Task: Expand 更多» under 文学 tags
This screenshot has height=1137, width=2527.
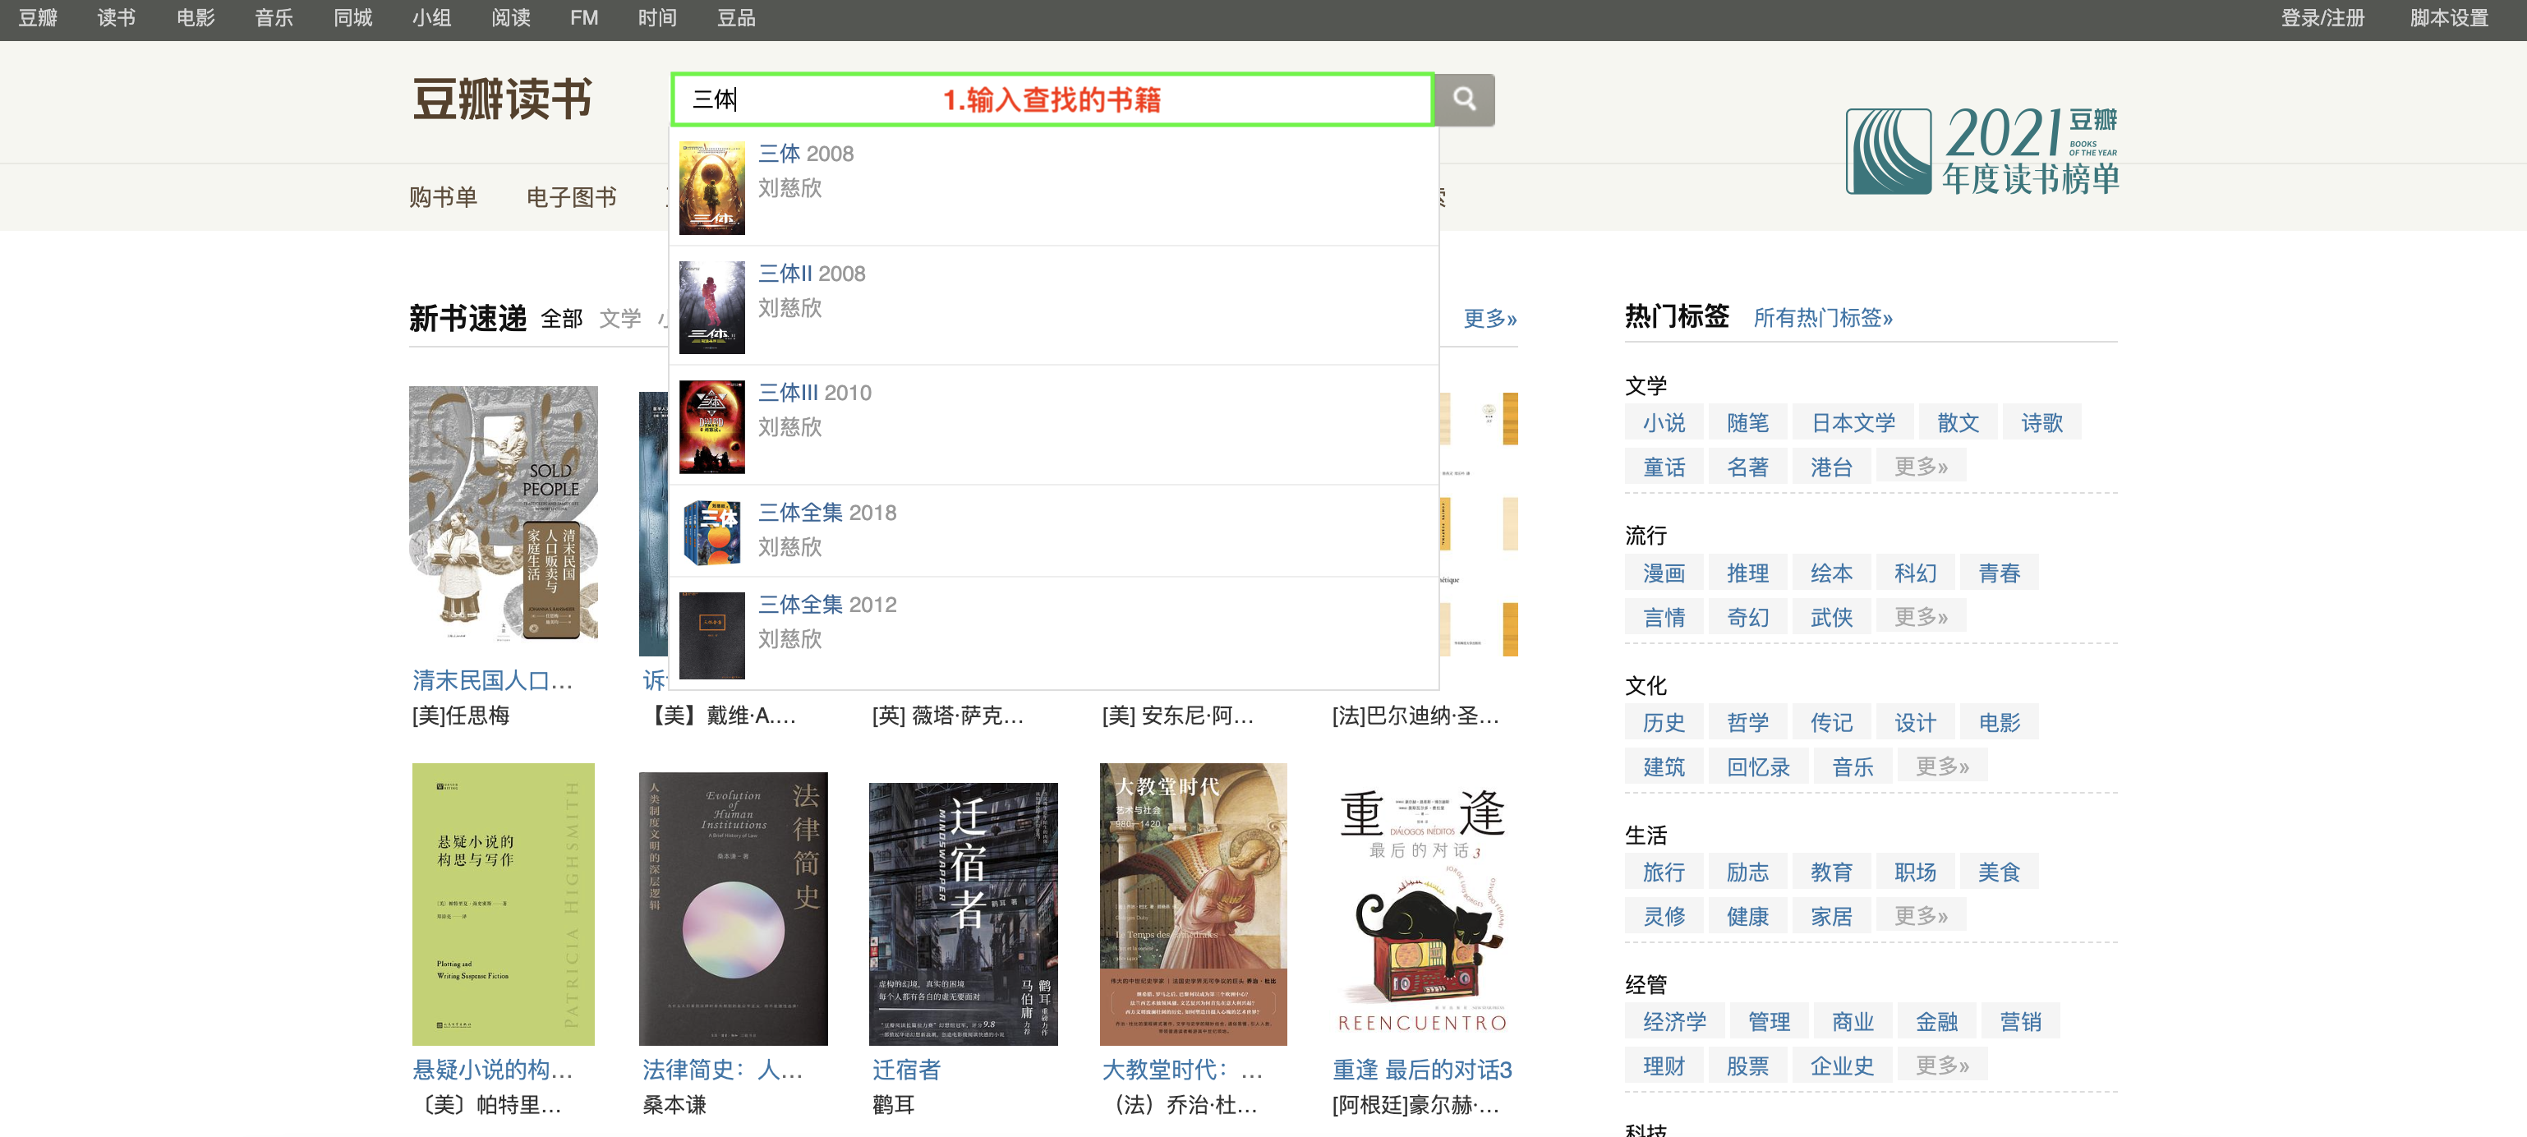Action: click(x=1919, y=467)
